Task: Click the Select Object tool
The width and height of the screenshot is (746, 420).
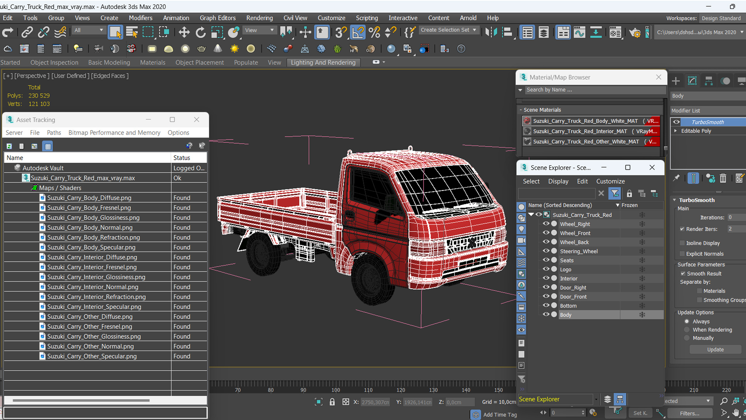Action: pos(115,32)
